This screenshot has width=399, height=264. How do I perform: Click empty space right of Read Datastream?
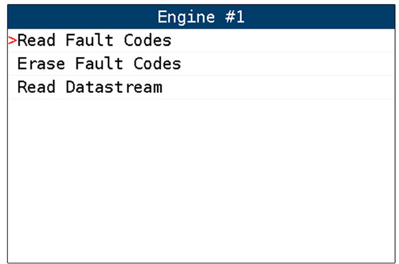pos(279,87)
